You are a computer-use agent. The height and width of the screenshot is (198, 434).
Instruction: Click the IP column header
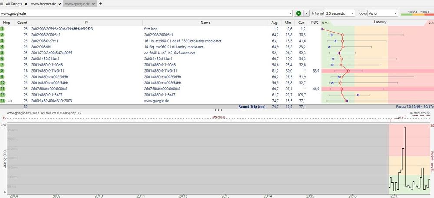[86, 23]
